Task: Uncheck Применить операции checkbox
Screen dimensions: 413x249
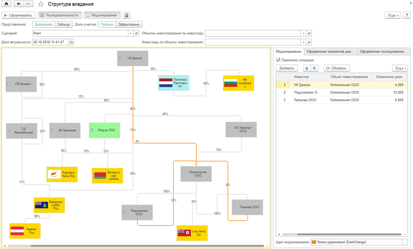Action: [x=278, y=60]
